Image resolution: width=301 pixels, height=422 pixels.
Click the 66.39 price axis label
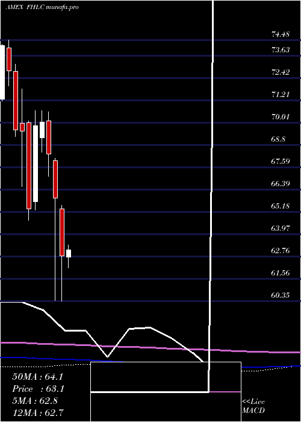[281, 184]
